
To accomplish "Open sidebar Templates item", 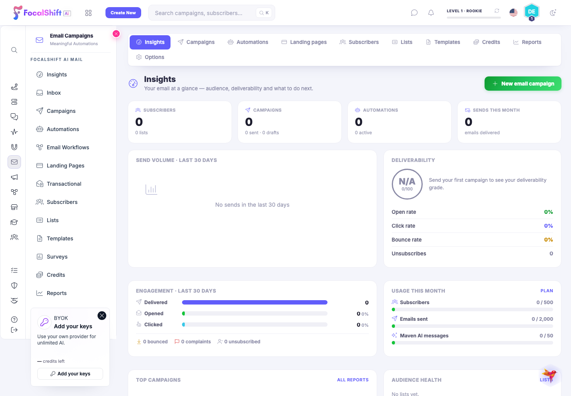I will [71, 238].
